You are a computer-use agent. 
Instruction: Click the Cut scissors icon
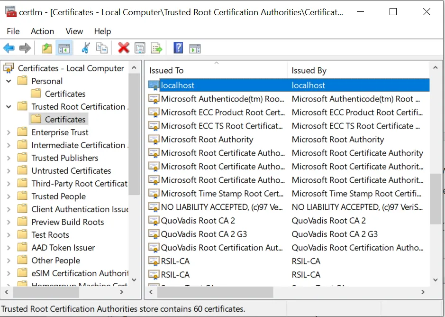pos(85,48)
